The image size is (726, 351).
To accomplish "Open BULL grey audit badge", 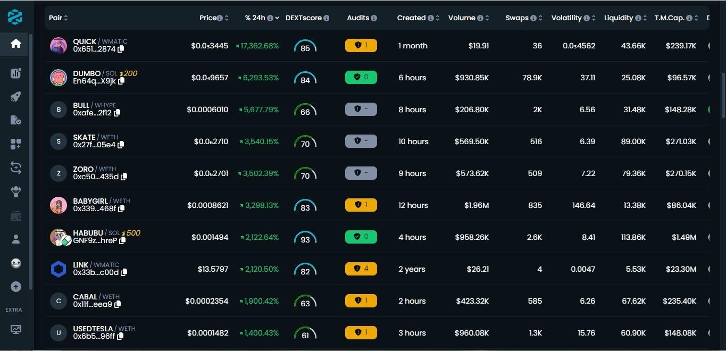I will [x=361, y=109].
